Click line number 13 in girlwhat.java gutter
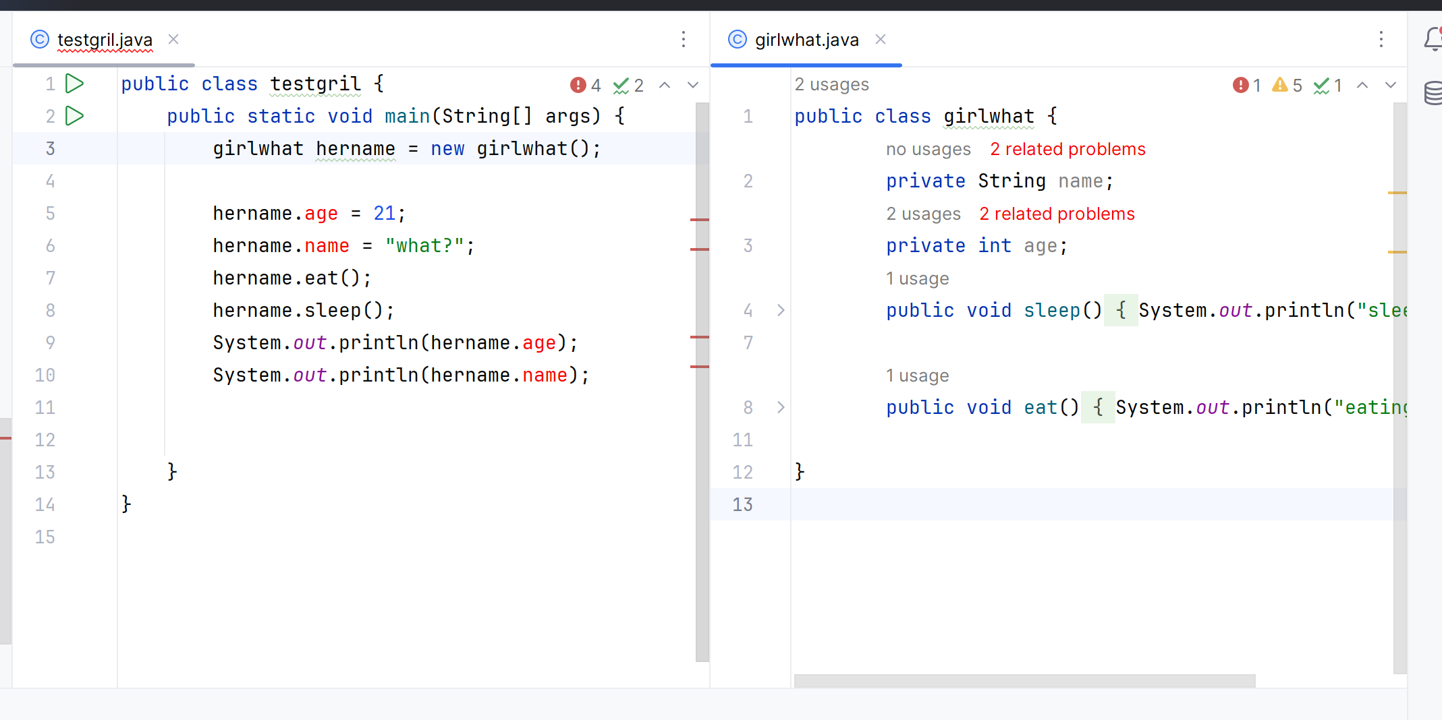Screen dimensions: 1442x720 click(742, 504)
